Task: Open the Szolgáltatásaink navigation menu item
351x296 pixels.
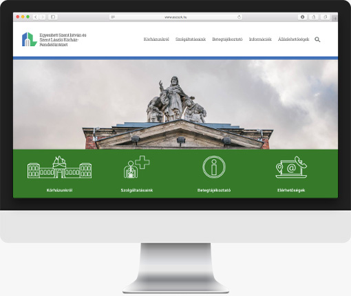Action: [x=191, y=39]
